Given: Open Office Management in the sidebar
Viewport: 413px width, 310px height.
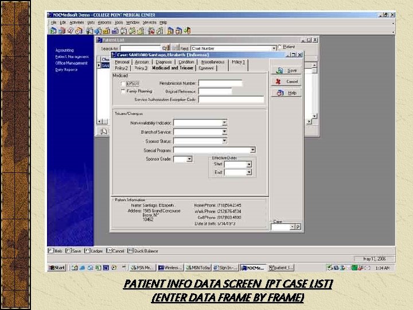Looking at the screenshot, I should (71, 63).
